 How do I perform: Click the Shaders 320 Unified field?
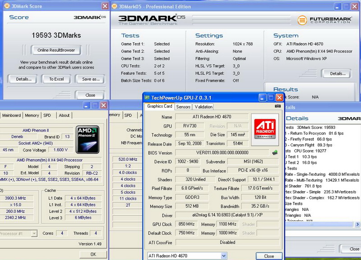point(195,179)
